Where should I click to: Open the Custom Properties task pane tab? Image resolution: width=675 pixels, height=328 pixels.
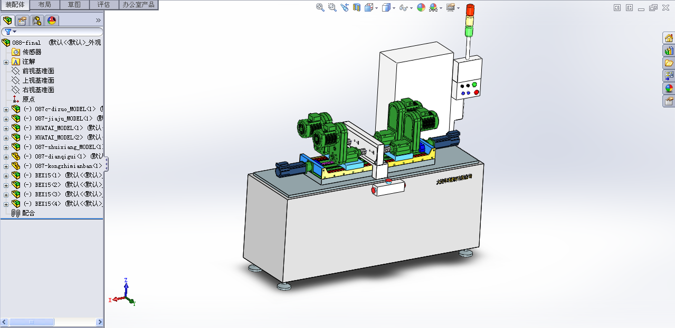pyautogui.click(x=669, y=101)
